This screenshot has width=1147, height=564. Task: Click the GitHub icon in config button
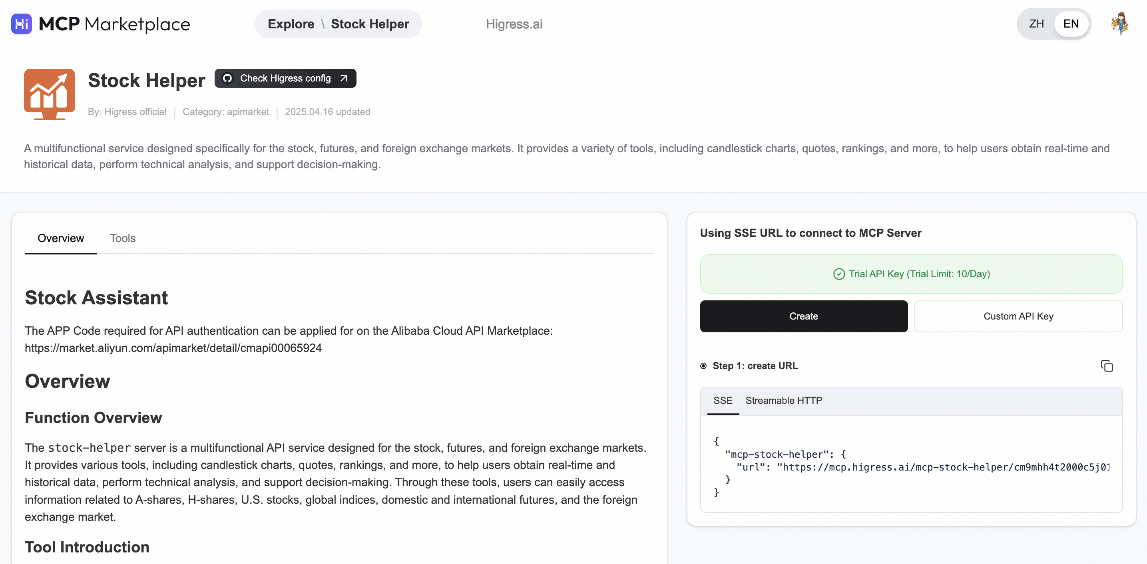pos(227,78)
